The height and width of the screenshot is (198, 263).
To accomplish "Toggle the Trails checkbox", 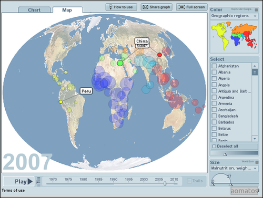I will [189, 181].
